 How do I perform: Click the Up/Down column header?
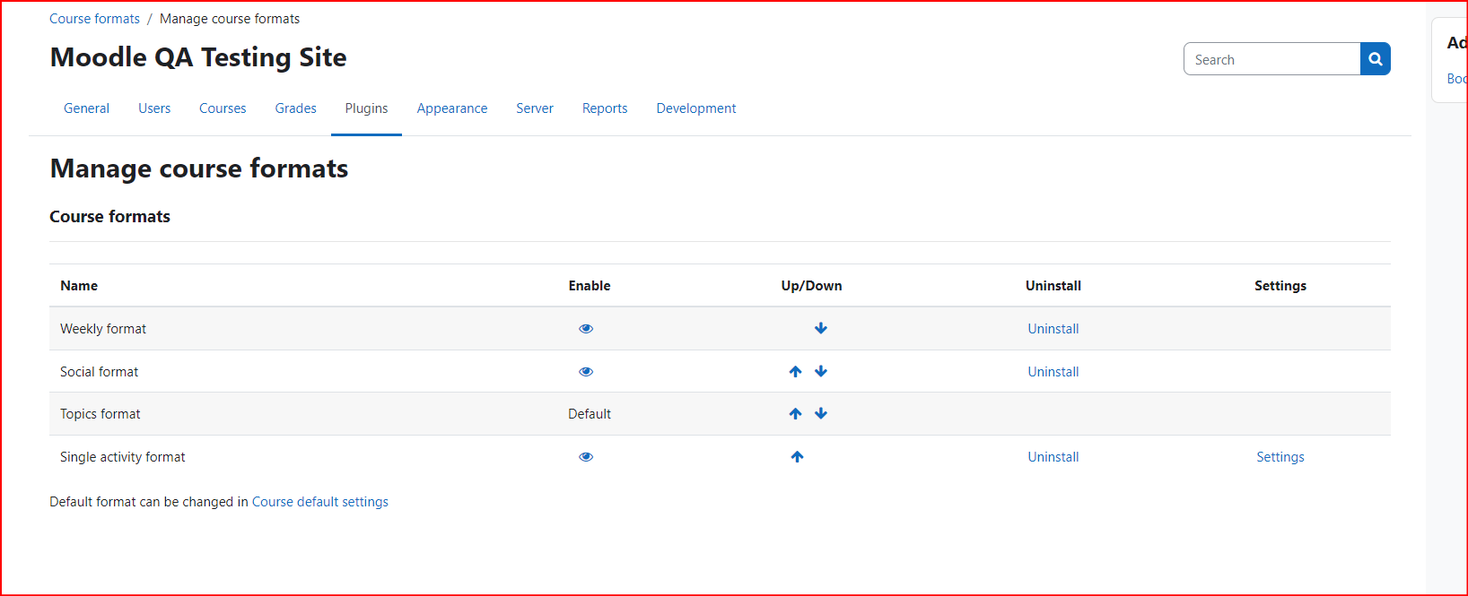(x=811, y=286)
